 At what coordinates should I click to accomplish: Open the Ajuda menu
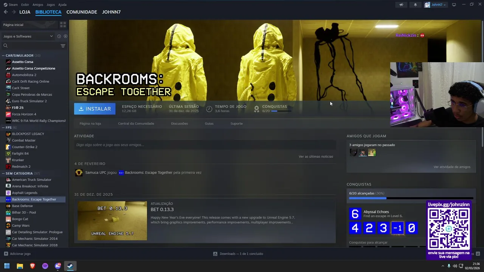coord(62,5)
